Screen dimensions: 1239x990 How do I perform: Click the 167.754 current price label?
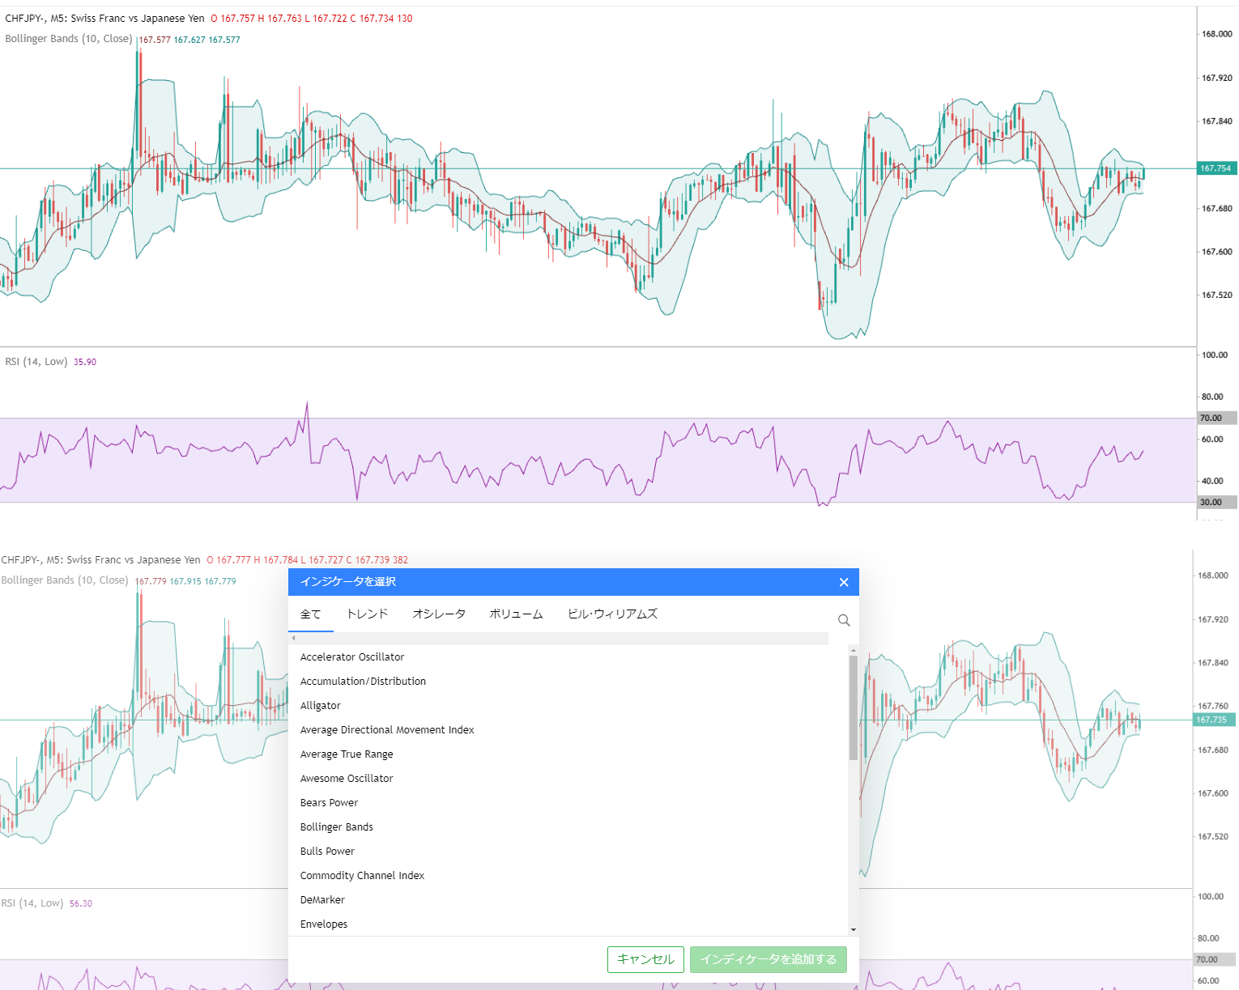click(x=1216, y=168)
